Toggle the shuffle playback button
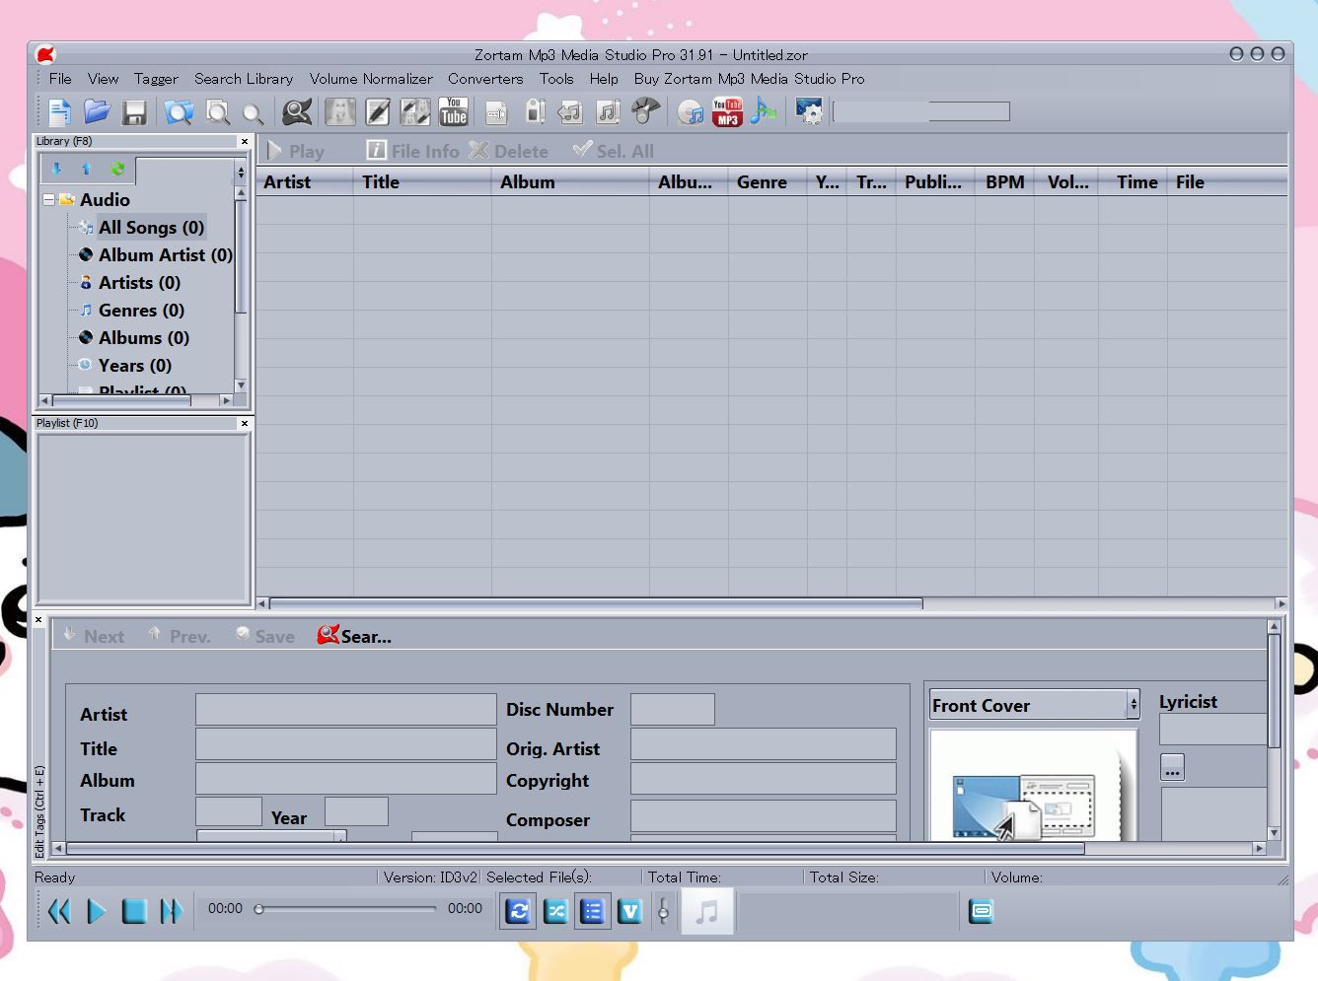This screenshot has height=981, width=1318. pyautogui.click(x=555, y=911)
